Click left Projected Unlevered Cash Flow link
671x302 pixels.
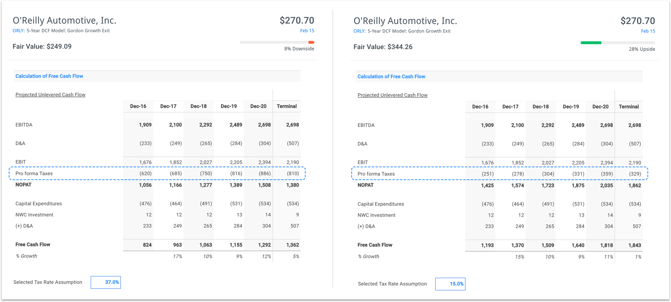pos(51,95)
